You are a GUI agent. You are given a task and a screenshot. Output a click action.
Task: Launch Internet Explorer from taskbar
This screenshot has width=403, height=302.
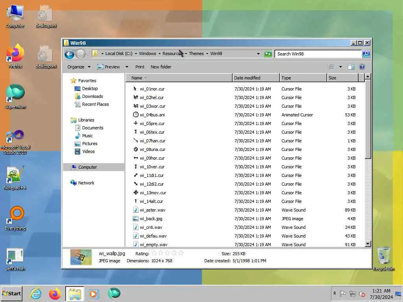pyautogui.click(x=35, y=293)
